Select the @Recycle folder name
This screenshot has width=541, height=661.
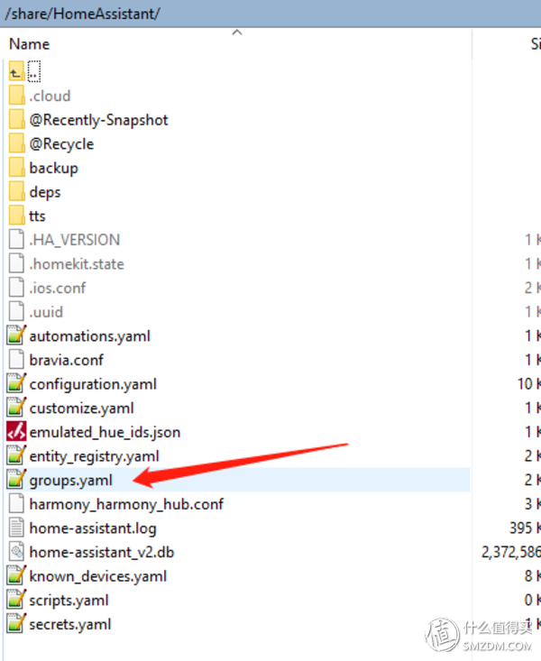coord(61,144)
